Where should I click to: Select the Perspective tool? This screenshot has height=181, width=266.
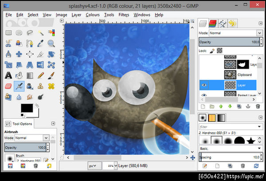(30, 65)
